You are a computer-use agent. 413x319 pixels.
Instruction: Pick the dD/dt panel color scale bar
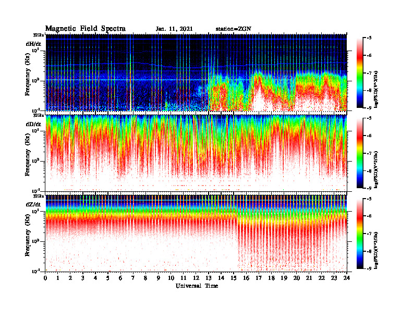click(360, 153)
